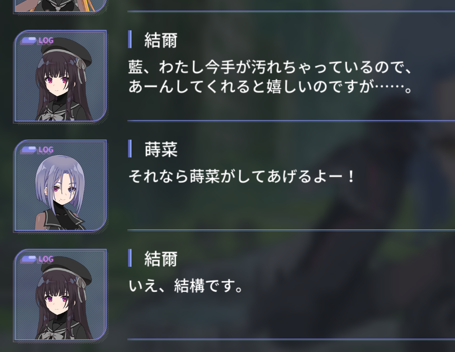This screenshot has width=455, height=352.
Task: Click the 蒔菜 speaker name label
Action: click(161, 150)
